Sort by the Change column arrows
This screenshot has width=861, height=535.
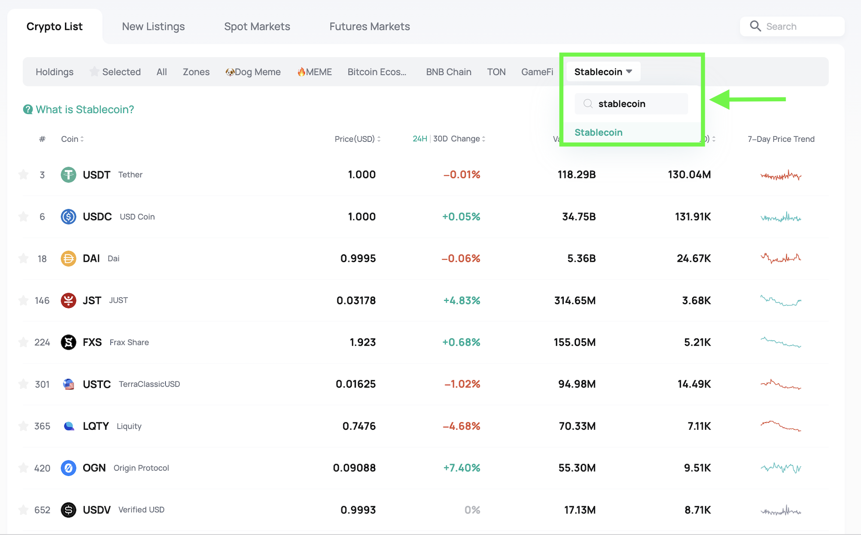[x=484, y=139]
